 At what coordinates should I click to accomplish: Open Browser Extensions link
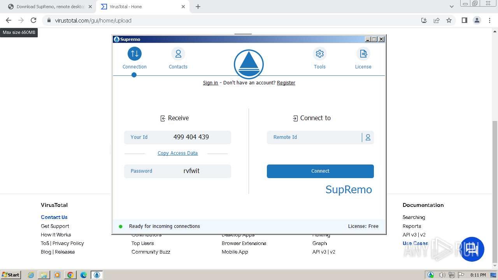coord(244,243)
